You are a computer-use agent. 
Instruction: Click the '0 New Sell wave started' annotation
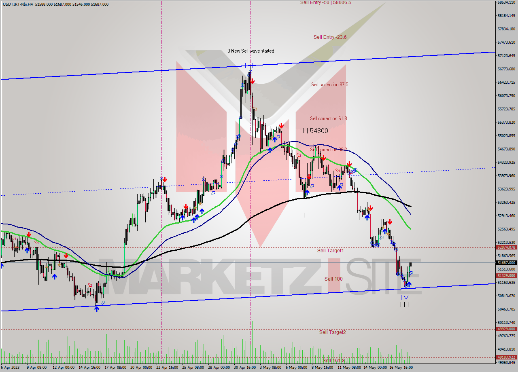tap(251, 51)
